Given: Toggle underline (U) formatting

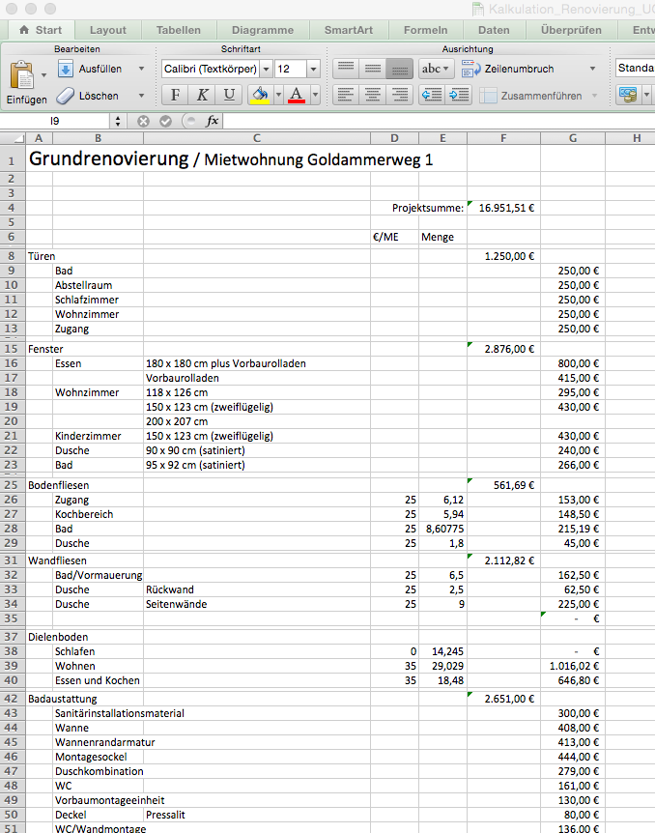Looking at the screenshot, I should [x=229, y=95].
